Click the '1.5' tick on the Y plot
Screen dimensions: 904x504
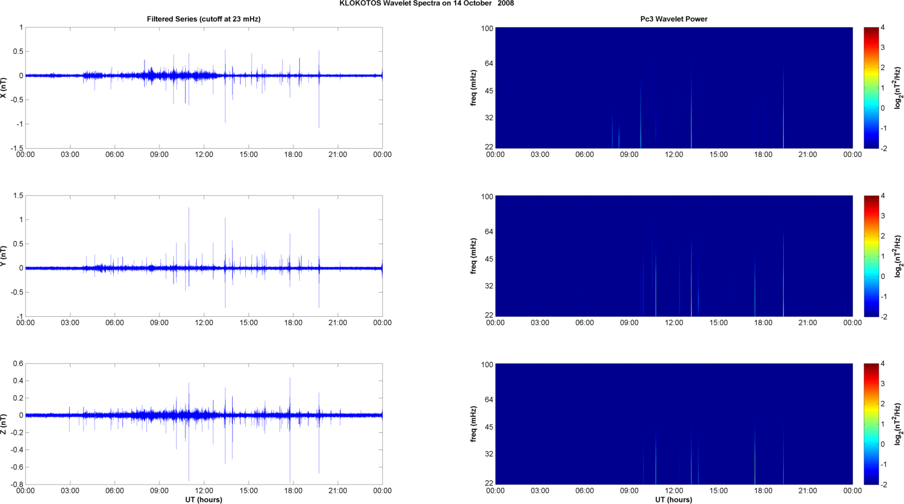click(18, 195)
